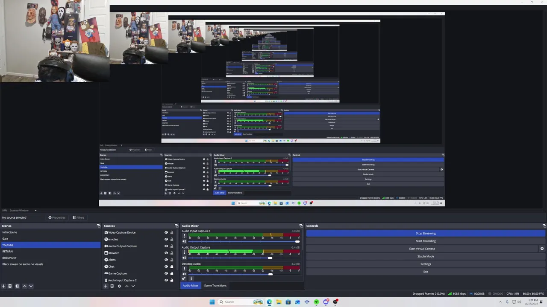This screenshot has width=547, height=307.
Task: Open Audio Input Capture 2 options menu dots
Action: pyautogui.click(x=184, y=236)
